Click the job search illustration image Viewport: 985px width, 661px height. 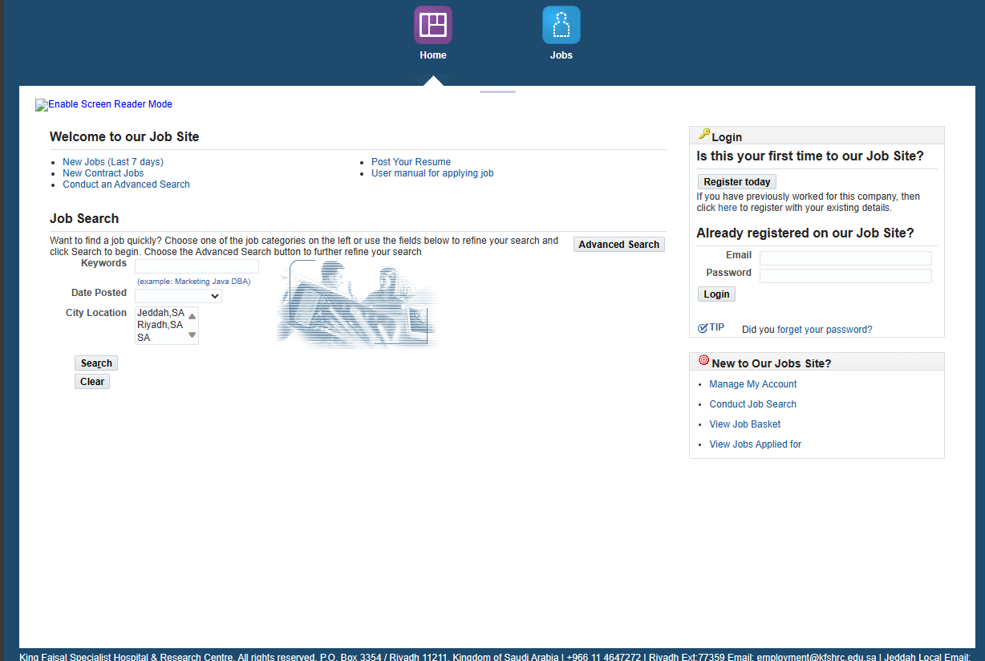[359, 304]
